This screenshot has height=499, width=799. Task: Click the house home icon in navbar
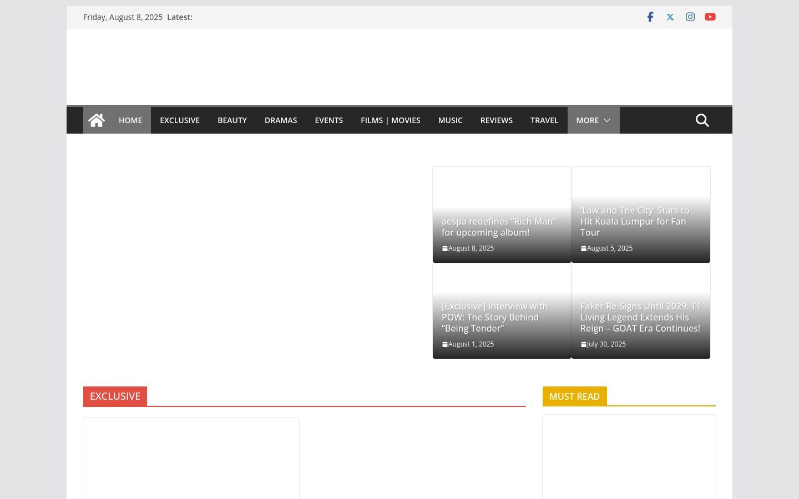point(97,120)
